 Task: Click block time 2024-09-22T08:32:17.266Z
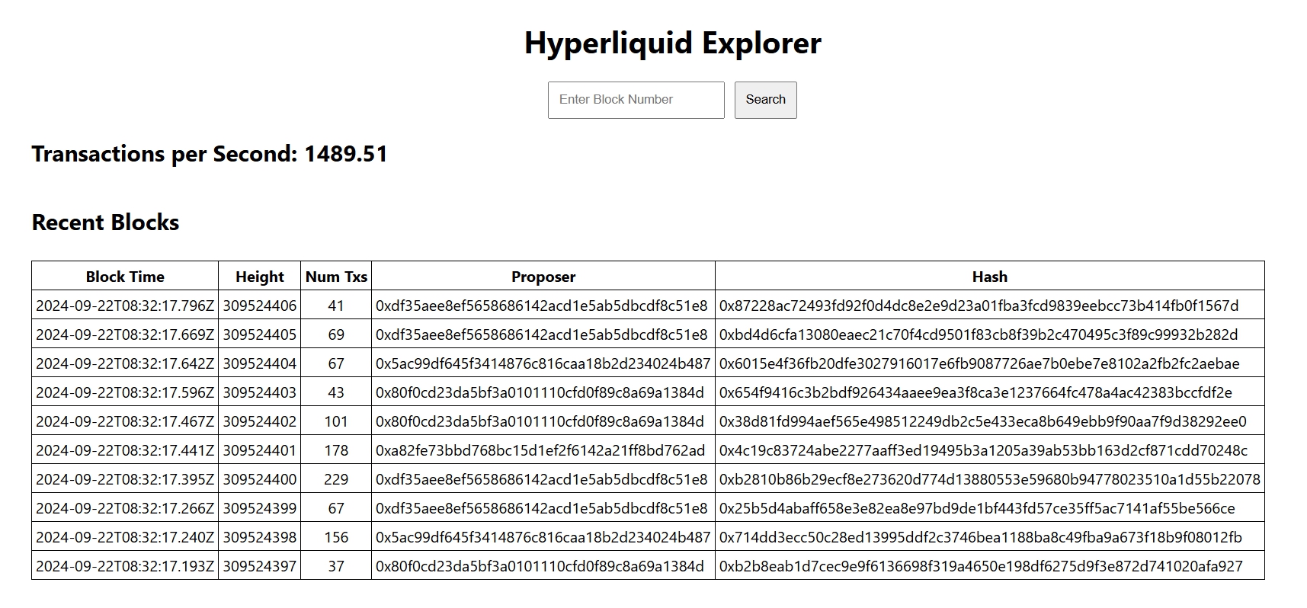125,508
